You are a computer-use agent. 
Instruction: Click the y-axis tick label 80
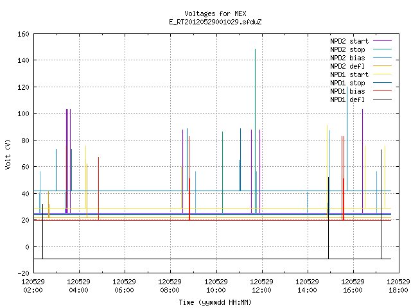[25, 140]
